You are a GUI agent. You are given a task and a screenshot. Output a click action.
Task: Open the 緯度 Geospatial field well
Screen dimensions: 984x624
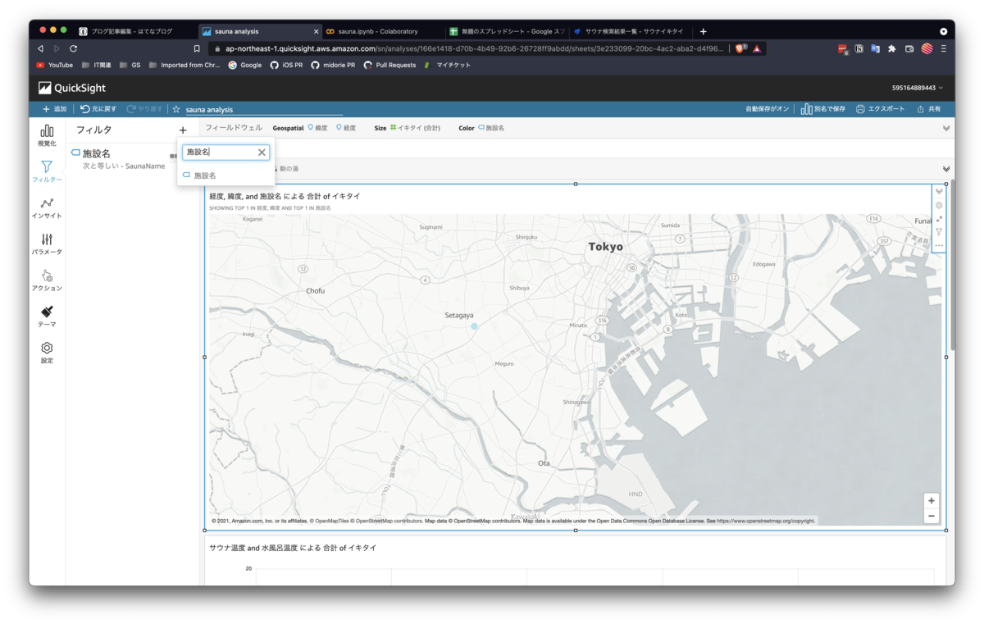(317, 128)
